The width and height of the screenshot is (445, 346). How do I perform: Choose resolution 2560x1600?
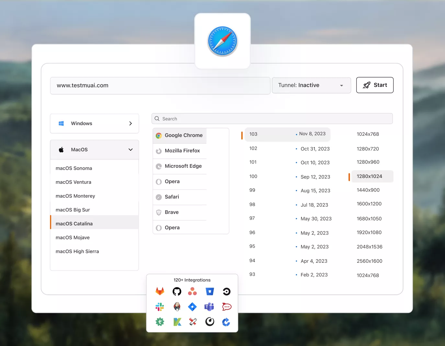(370, 261)
